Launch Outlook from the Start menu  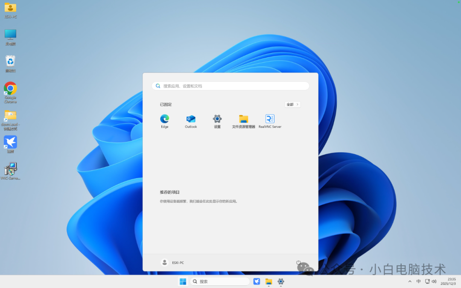[x=191, y=121]
